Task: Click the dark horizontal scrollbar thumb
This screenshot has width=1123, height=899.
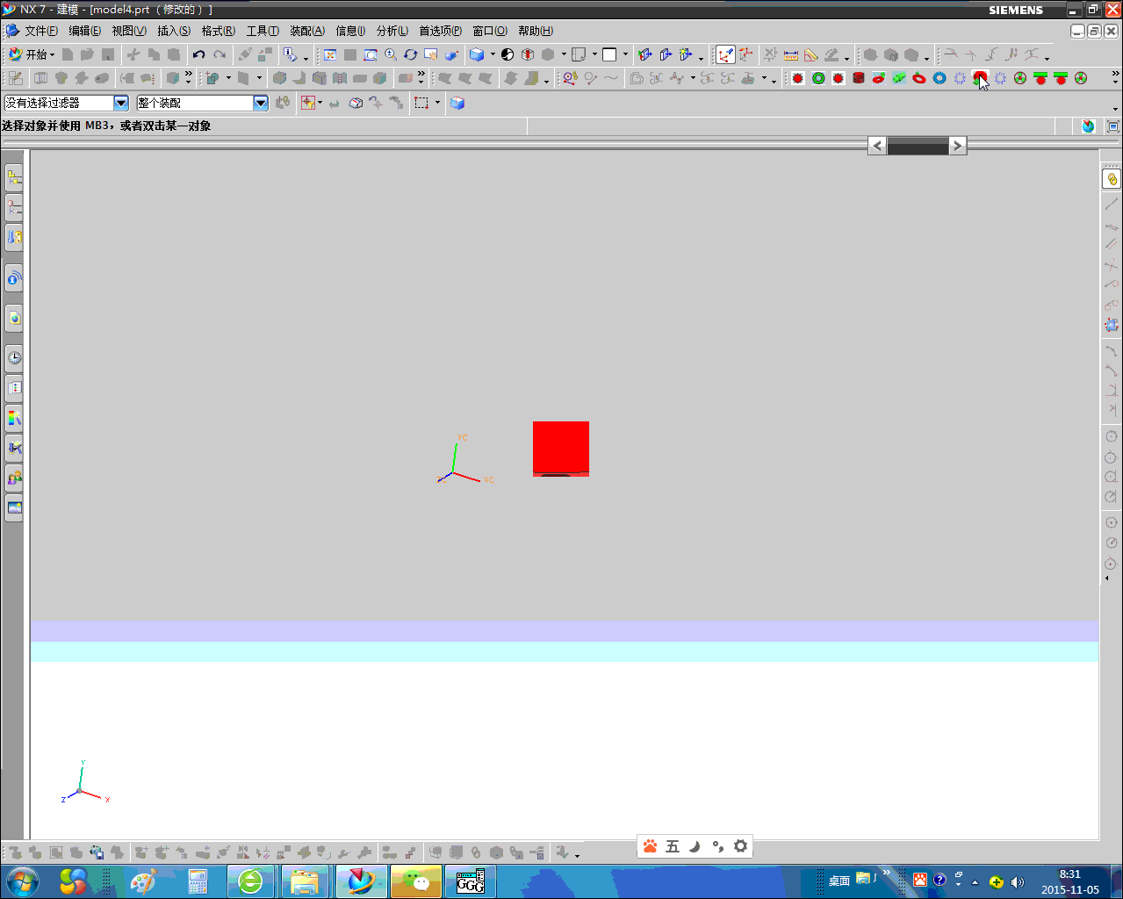Action: (918, 146)
